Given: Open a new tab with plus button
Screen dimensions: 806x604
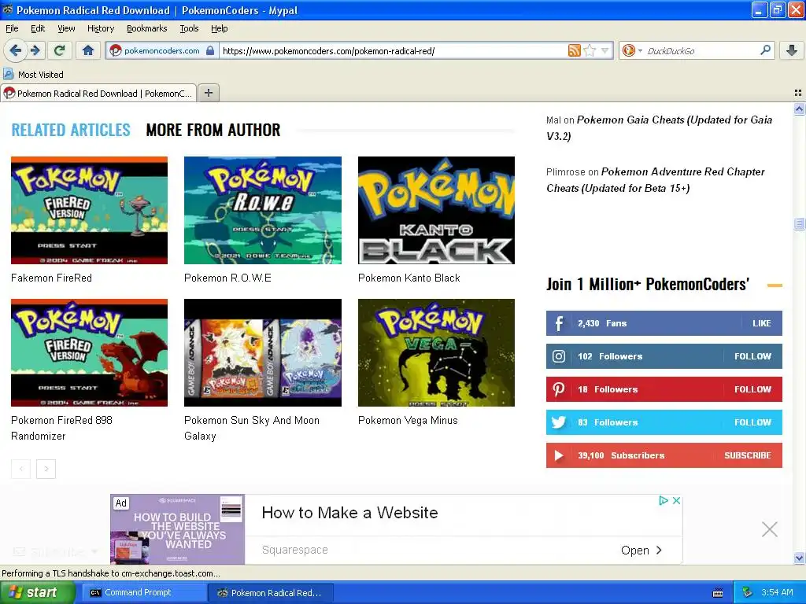Looking at the screenshot, I should point(208,93).
